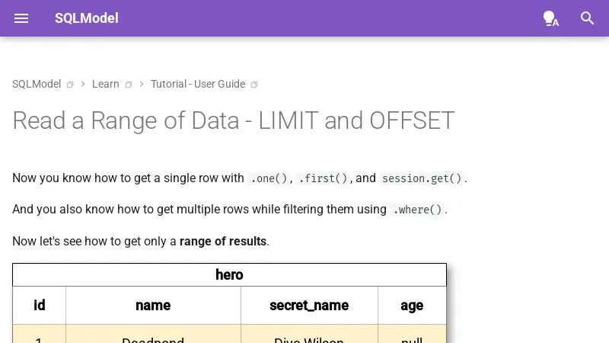Click the .first() inline code
609x343 pixels.
click(x=323, y=178)
